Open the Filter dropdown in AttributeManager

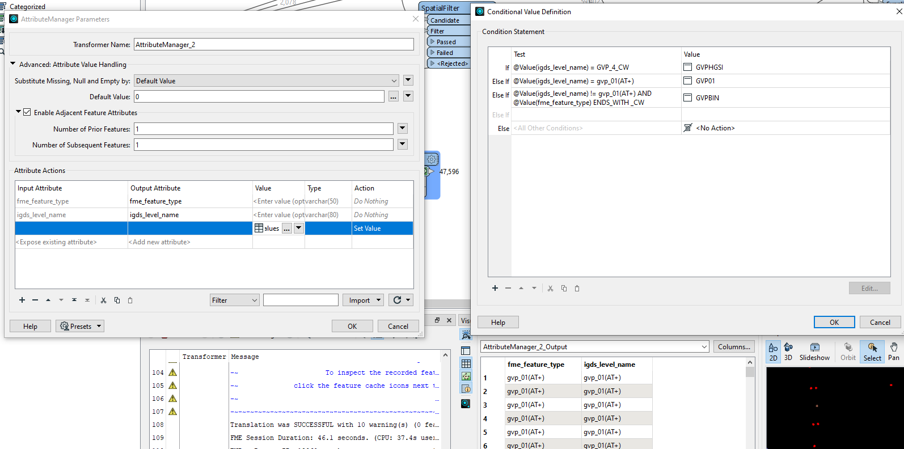[x=235, y=300]
